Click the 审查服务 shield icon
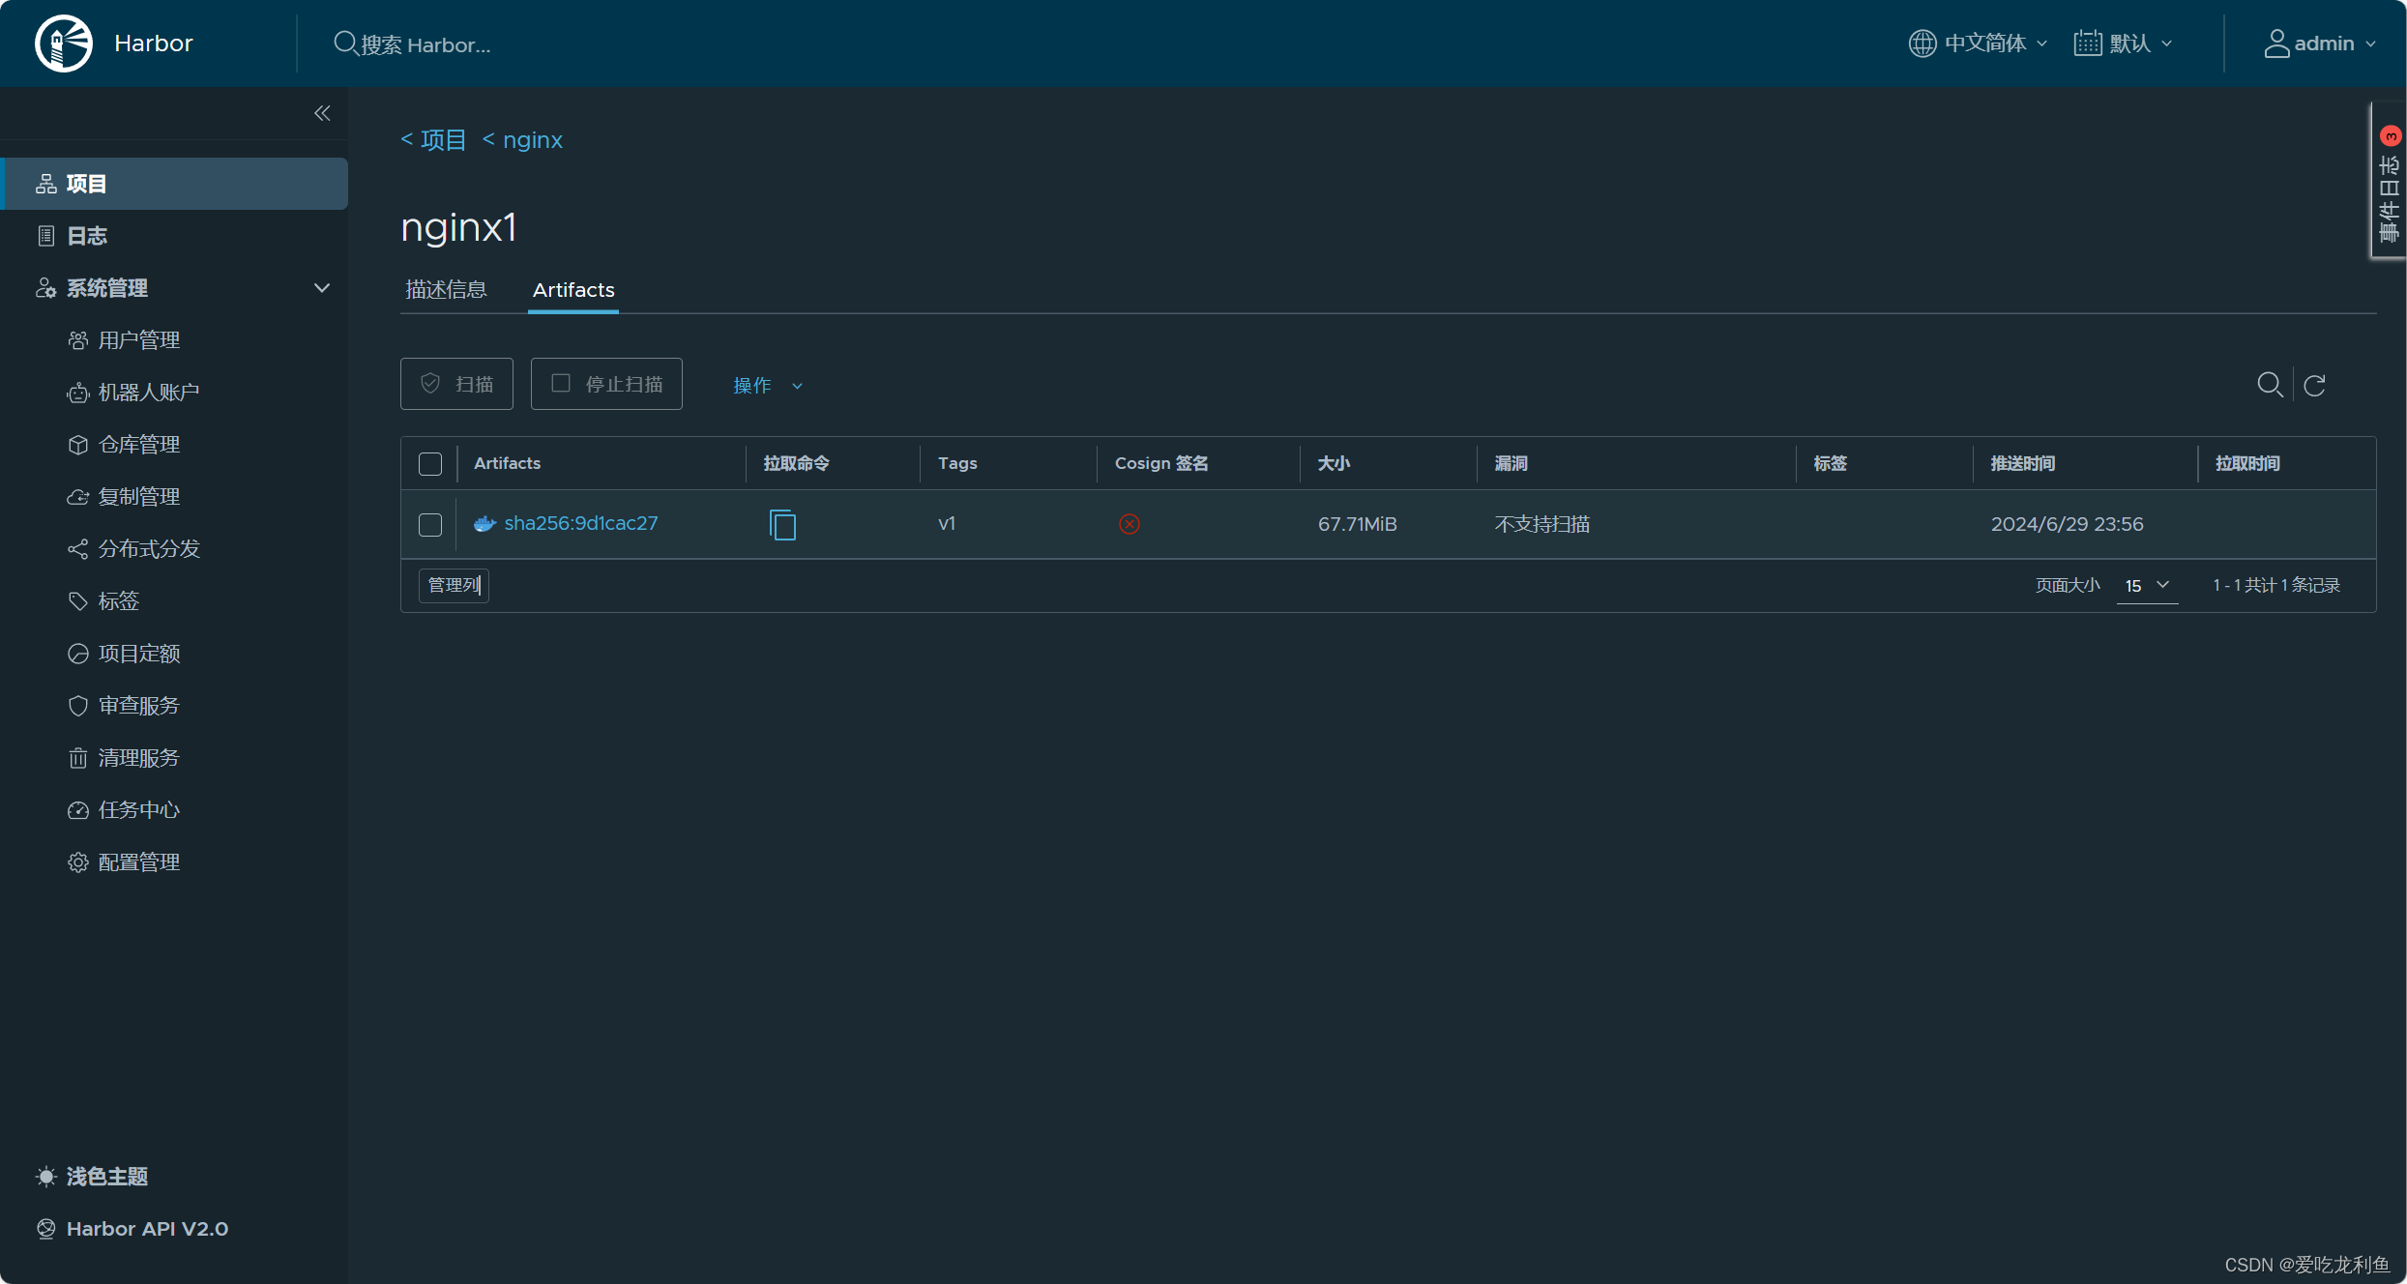Screen dimensions: 2407x1284 [78, 706]
